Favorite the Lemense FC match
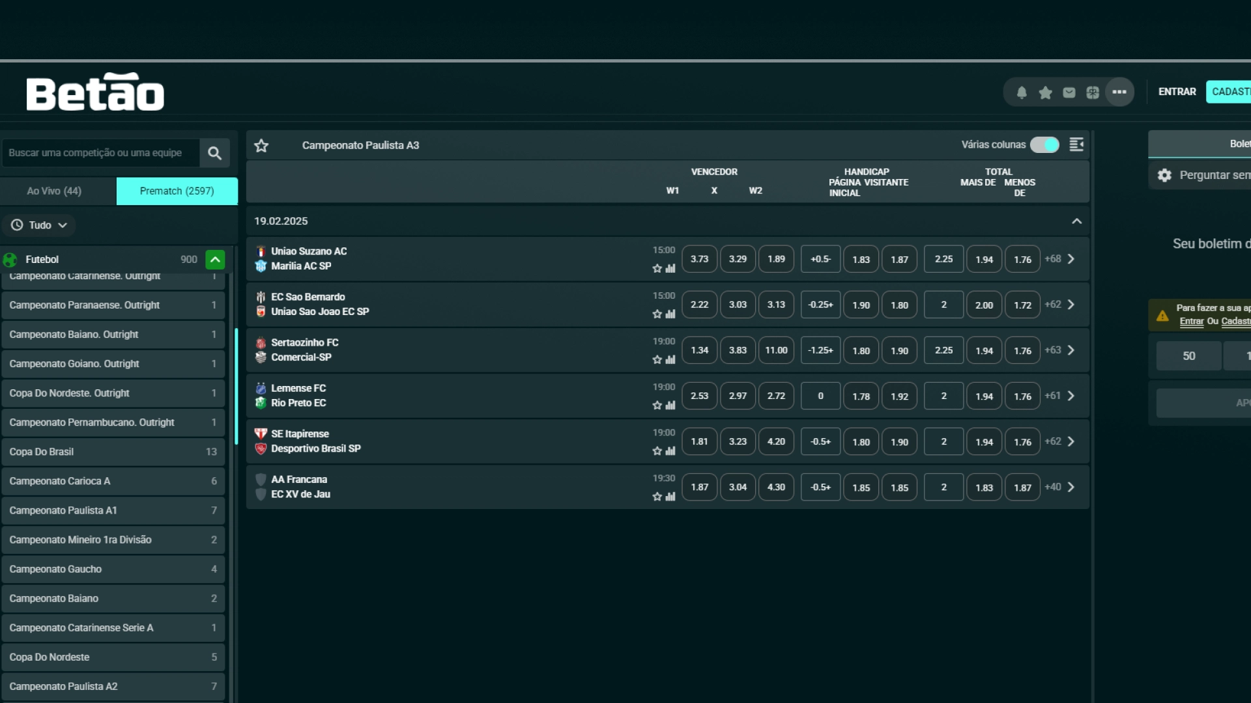 tap(657, 405)
